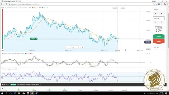Open browser zoom magnifier icon in address bar
The width and height of the screenshot is (169, 95).
(x=154, y=4)
